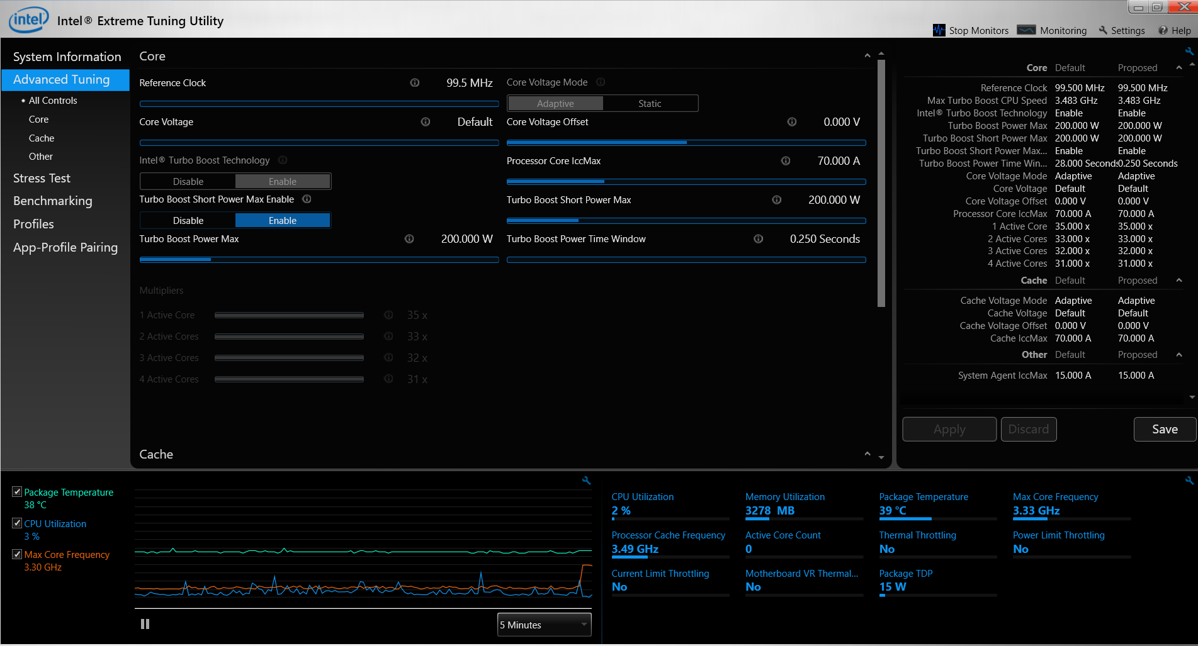
Task: Select All Controls under Advanced Tuning
Action: (x=53, y=101)
